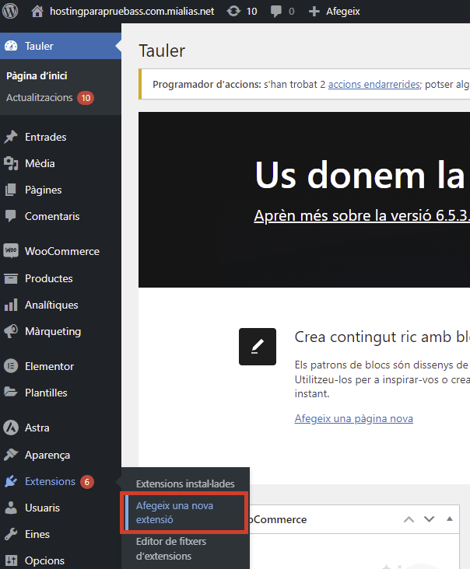470x569 pixels.
Task: Open the WooCommerce menu
Action: point(62,251)
